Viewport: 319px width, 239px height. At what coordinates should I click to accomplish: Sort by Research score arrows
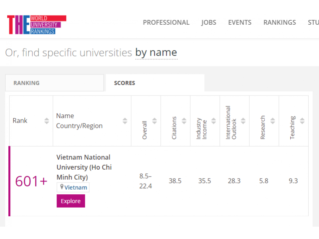pyautogui.click(x=272, y=121)
